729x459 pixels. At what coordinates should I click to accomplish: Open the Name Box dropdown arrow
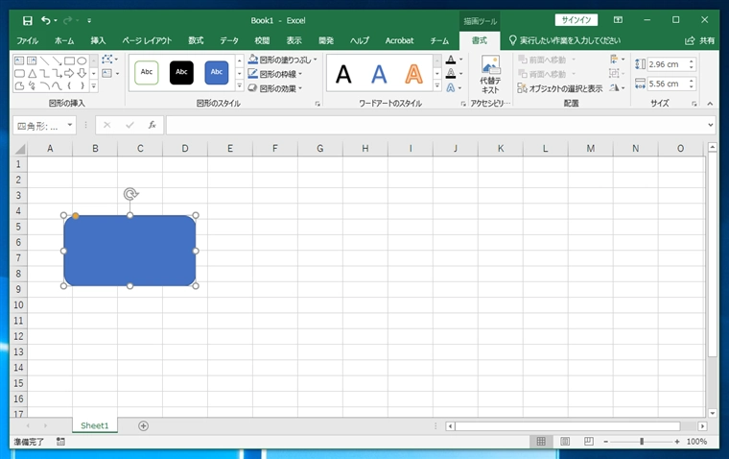(x=70, y=125)
